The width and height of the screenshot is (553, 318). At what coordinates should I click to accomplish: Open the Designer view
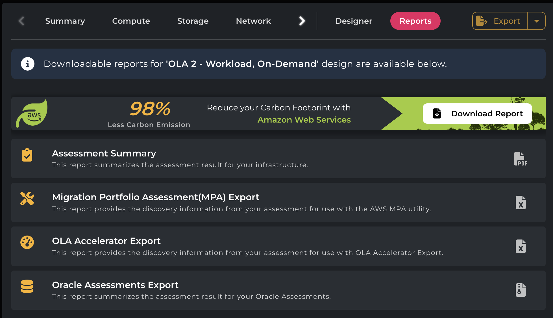pyautogui.click(x=354, y=21)
